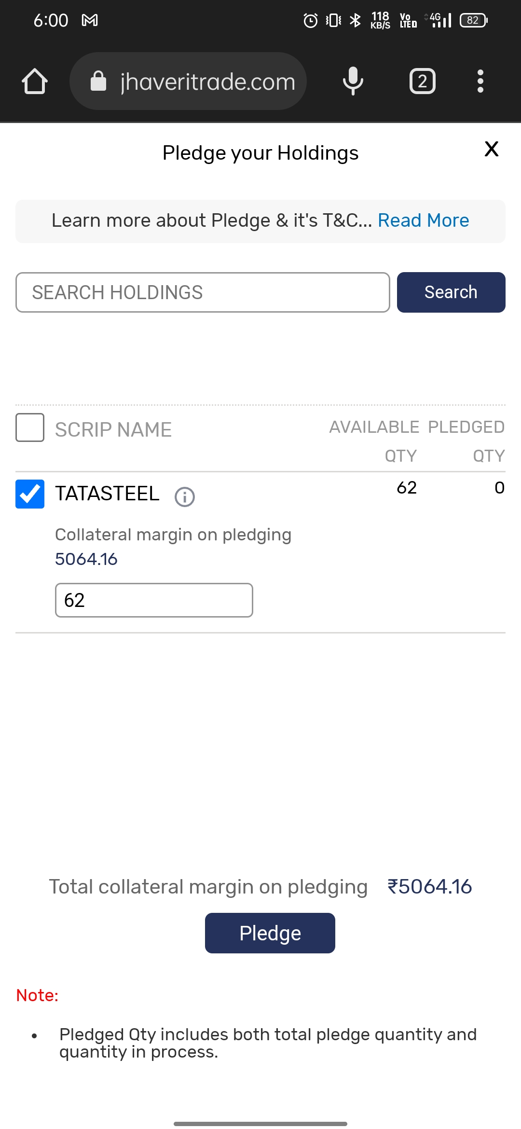Tap the microphone voice search icon
Viewport: 521px width, 1129px height.
tap(353, 81)
